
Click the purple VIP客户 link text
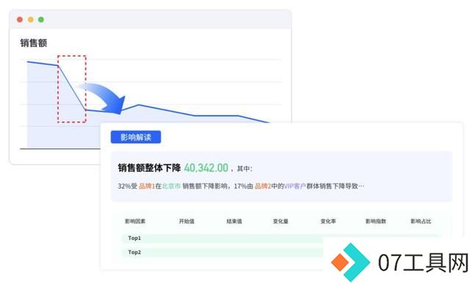[x=294, y=186]
